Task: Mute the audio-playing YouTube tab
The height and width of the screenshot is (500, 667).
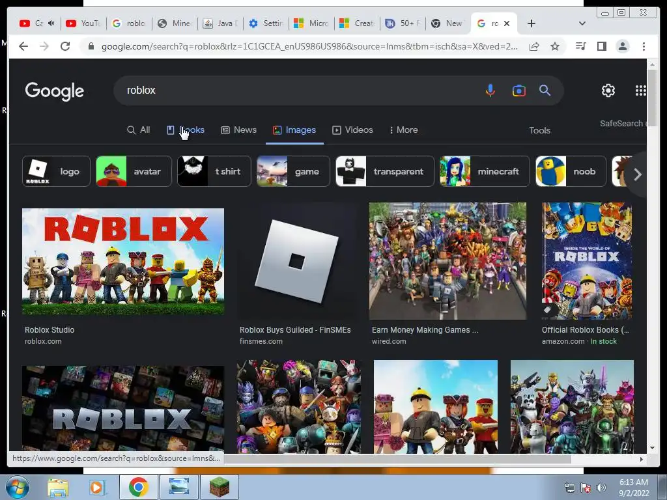Action: tap(51, 23)
